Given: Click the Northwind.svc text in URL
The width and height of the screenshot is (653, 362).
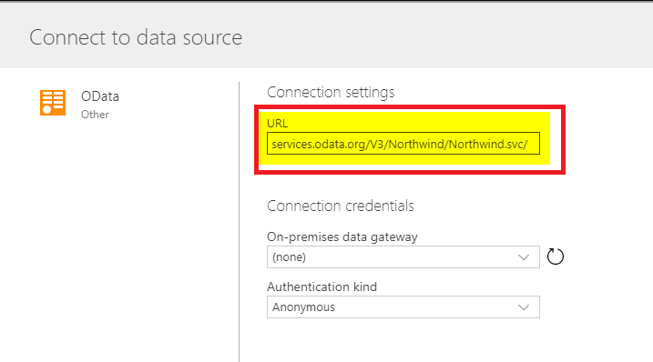Looking at the screenshot, I should (x=486, y=144).
